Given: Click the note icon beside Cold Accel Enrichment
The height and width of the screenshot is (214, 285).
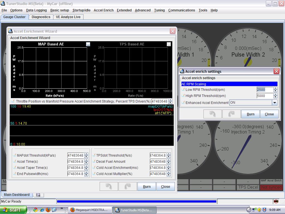Looking at the screenshot, I should [x=94, y=168].
